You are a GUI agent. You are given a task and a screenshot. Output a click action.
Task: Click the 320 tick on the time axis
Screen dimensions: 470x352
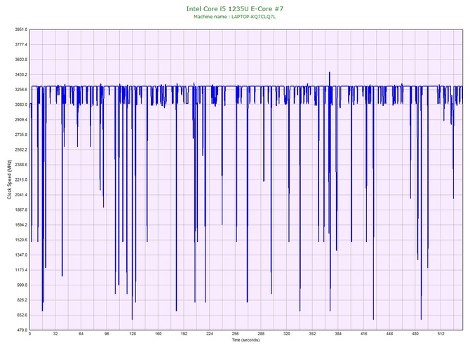[x=287, y=334]
